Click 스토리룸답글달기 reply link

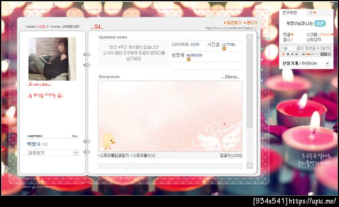tap(114, 156)
